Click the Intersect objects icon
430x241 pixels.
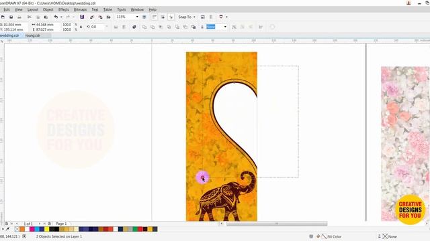(161, 27)
